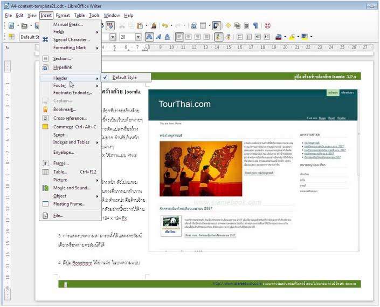Toggle Centered alignment button
Viewport: 380px width, 307px height.
coord(189,37)
